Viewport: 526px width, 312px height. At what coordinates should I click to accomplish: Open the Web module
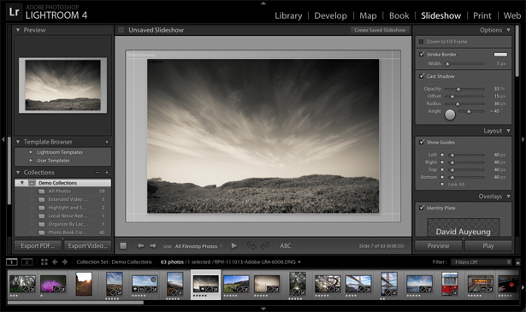pos(512,15)
